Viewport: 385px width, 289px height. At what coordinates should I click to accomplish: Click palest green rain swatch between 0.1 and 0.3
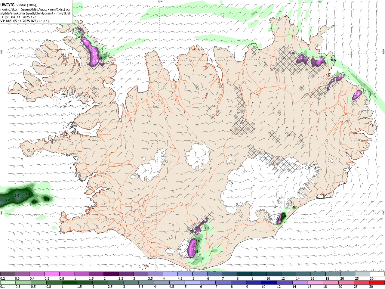click(8, 282)
